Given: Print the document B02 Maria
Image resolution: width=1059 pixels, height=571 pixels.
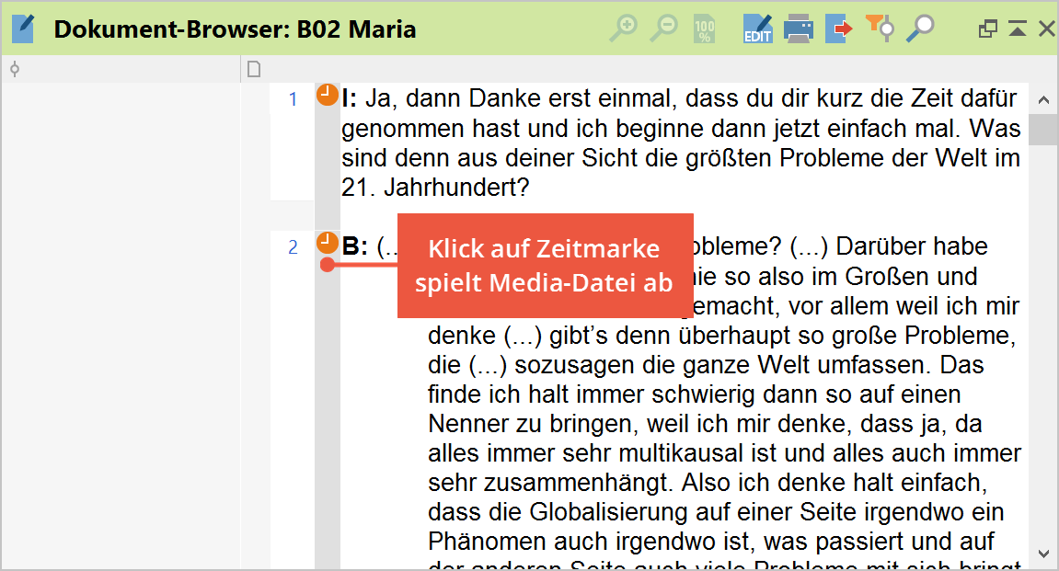Looking at the screenshot, I should click(799, 29).
